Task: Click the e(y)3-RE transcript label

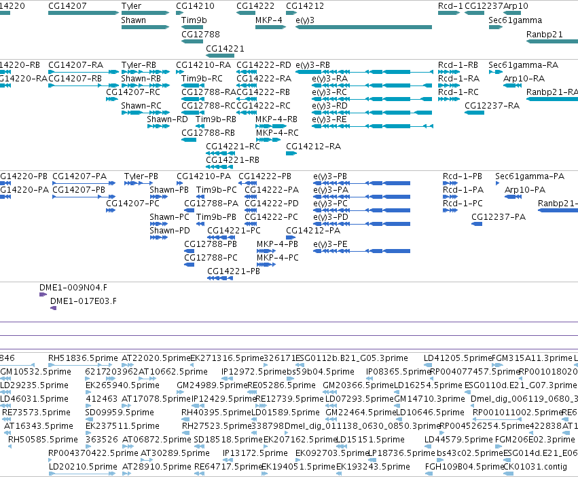Action: pyautogui.click(x=329, y=119)
